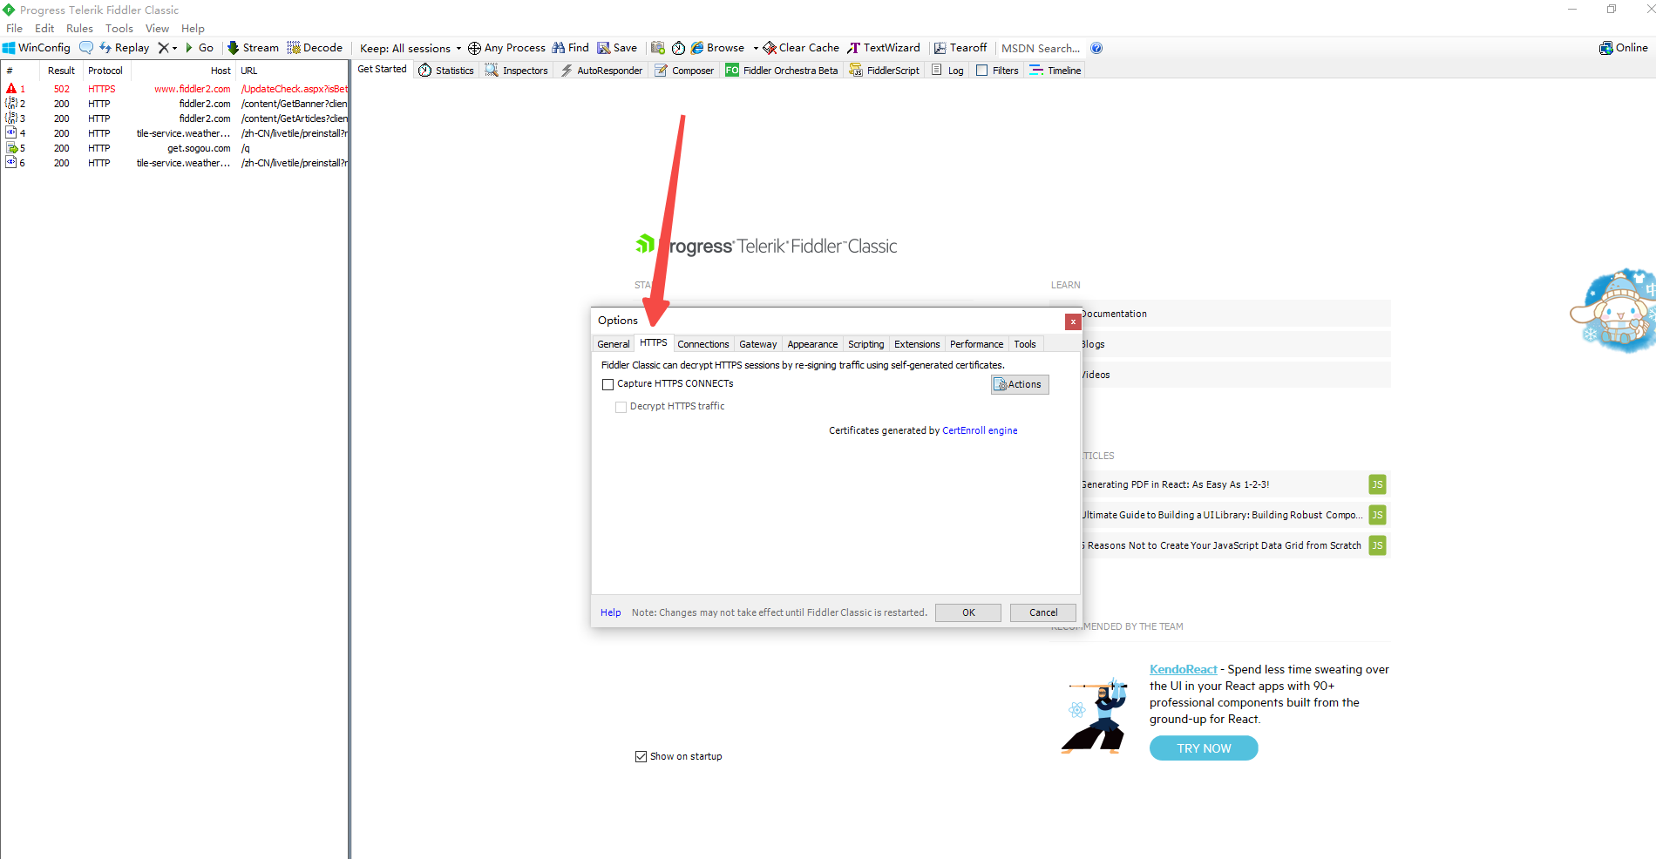This screenshot has width=1656, height=859.
Task: Select the General tab in Options
Action: 614,344
